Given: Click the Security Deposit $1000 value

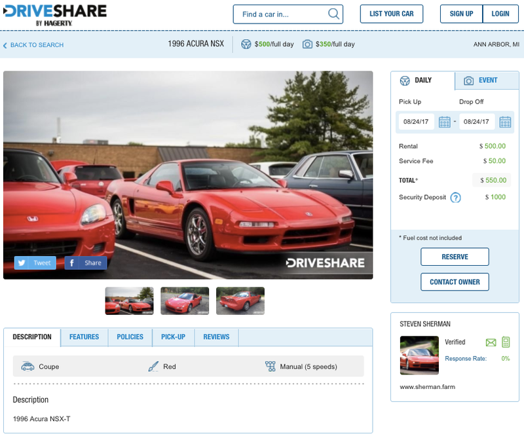Looking at the screenshot, I should (x=495, y=198).
